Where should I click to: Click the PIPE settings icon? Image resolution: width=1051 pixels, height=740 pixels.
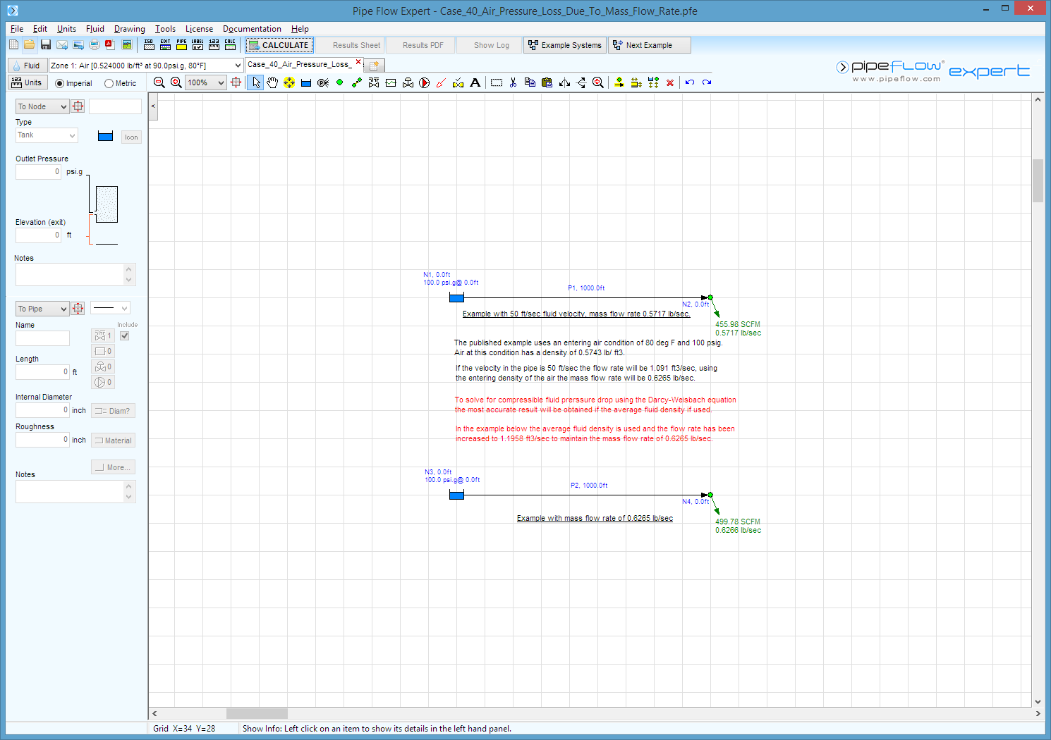click(181, 45)
